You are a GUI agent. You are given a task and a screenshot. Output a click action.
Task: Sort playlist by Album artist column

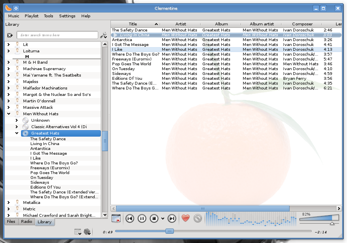(262, 24)
